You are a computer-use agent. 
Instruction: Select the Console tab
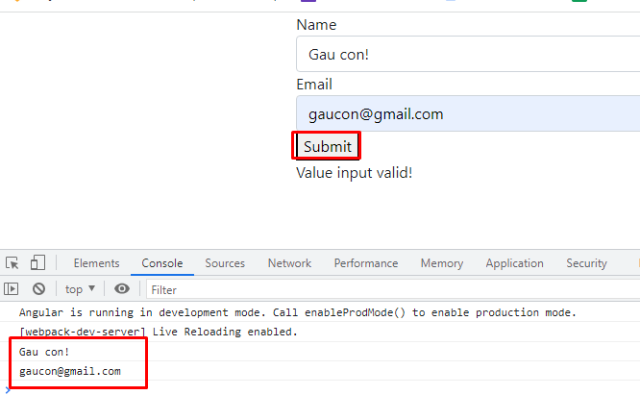pos(162,263)
